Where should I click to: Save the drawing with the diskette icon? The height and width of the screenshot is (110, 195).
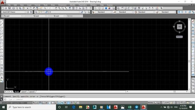9,8
